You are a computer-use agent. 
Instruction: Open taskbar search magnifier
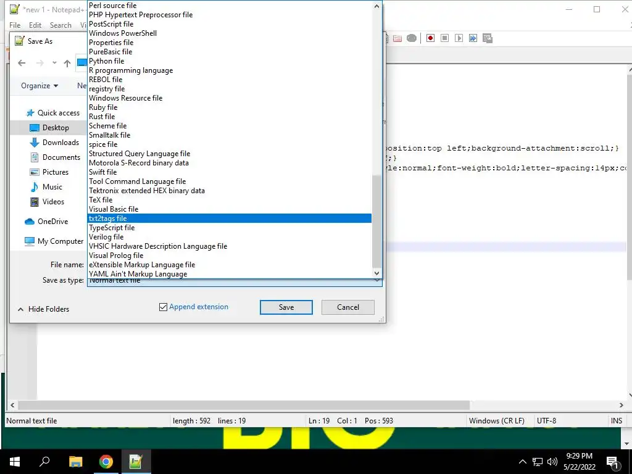44,462
